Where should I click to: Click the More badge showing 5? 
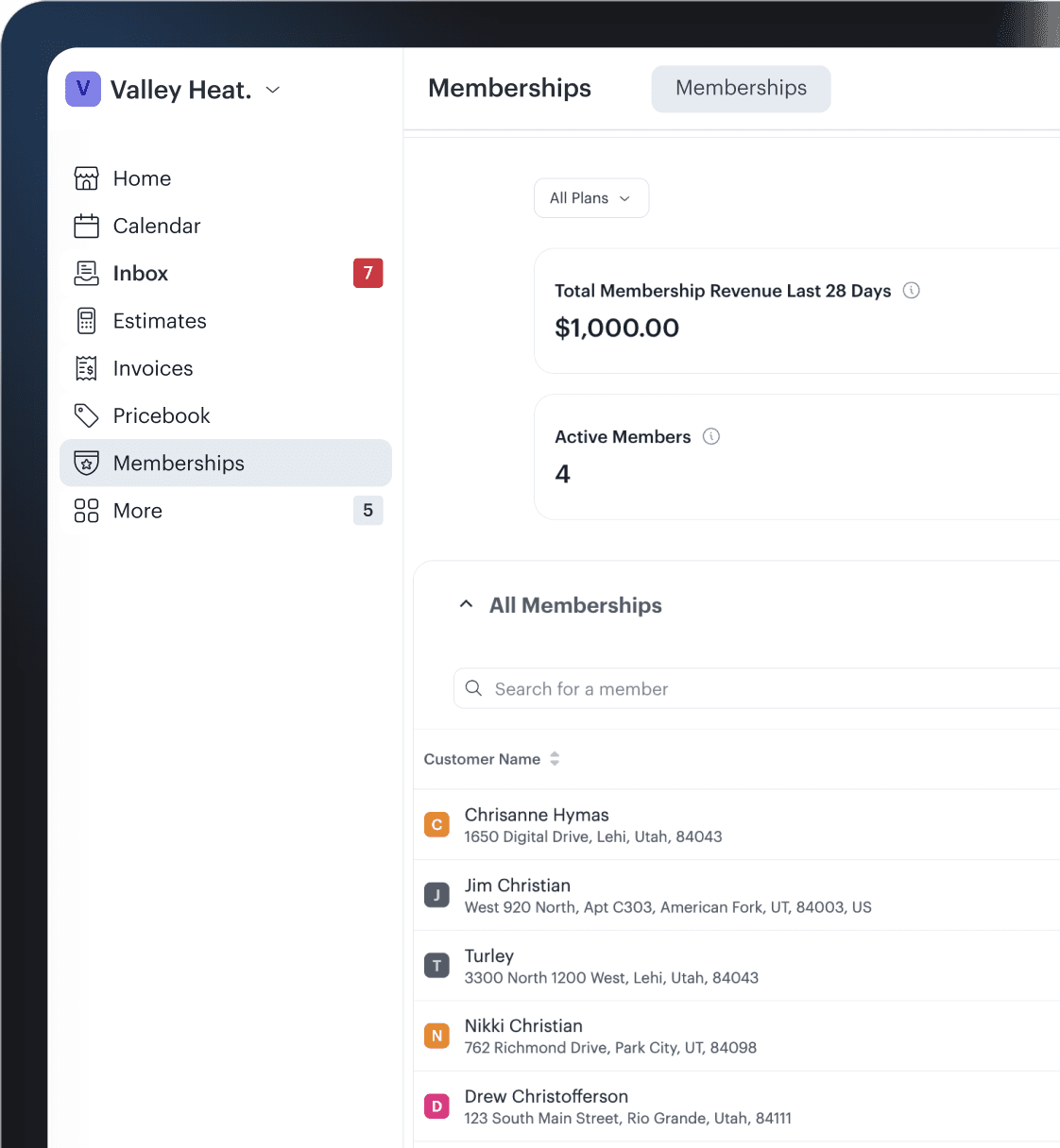click(x=368, y=510)
